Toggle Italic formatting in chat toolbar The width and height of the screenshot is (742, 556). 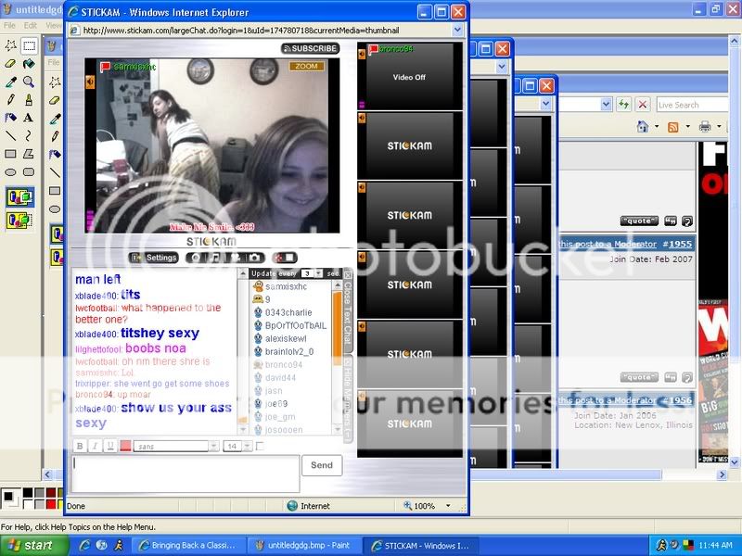95,446
